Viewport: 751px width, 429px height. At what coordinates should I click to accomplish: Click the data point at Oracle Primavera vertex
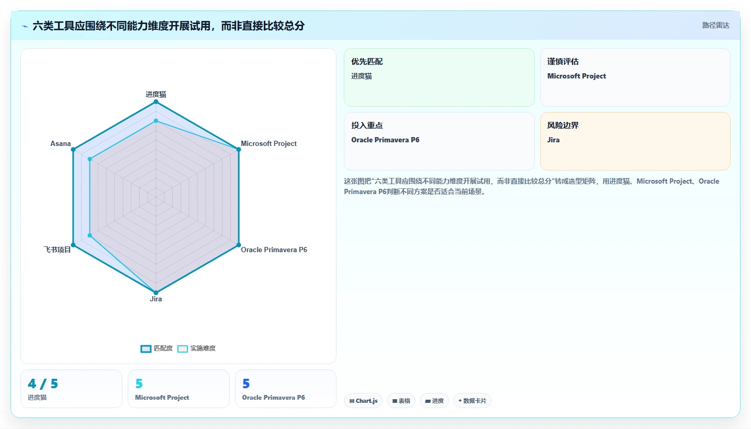(x=239, y=245)
